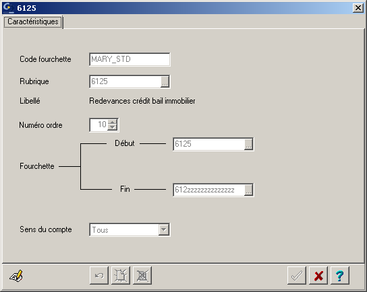Increase Numéro ordre with up arrow
Image resolution: width=367 pixels, height=292 pixels.
(x=113, y=122)
